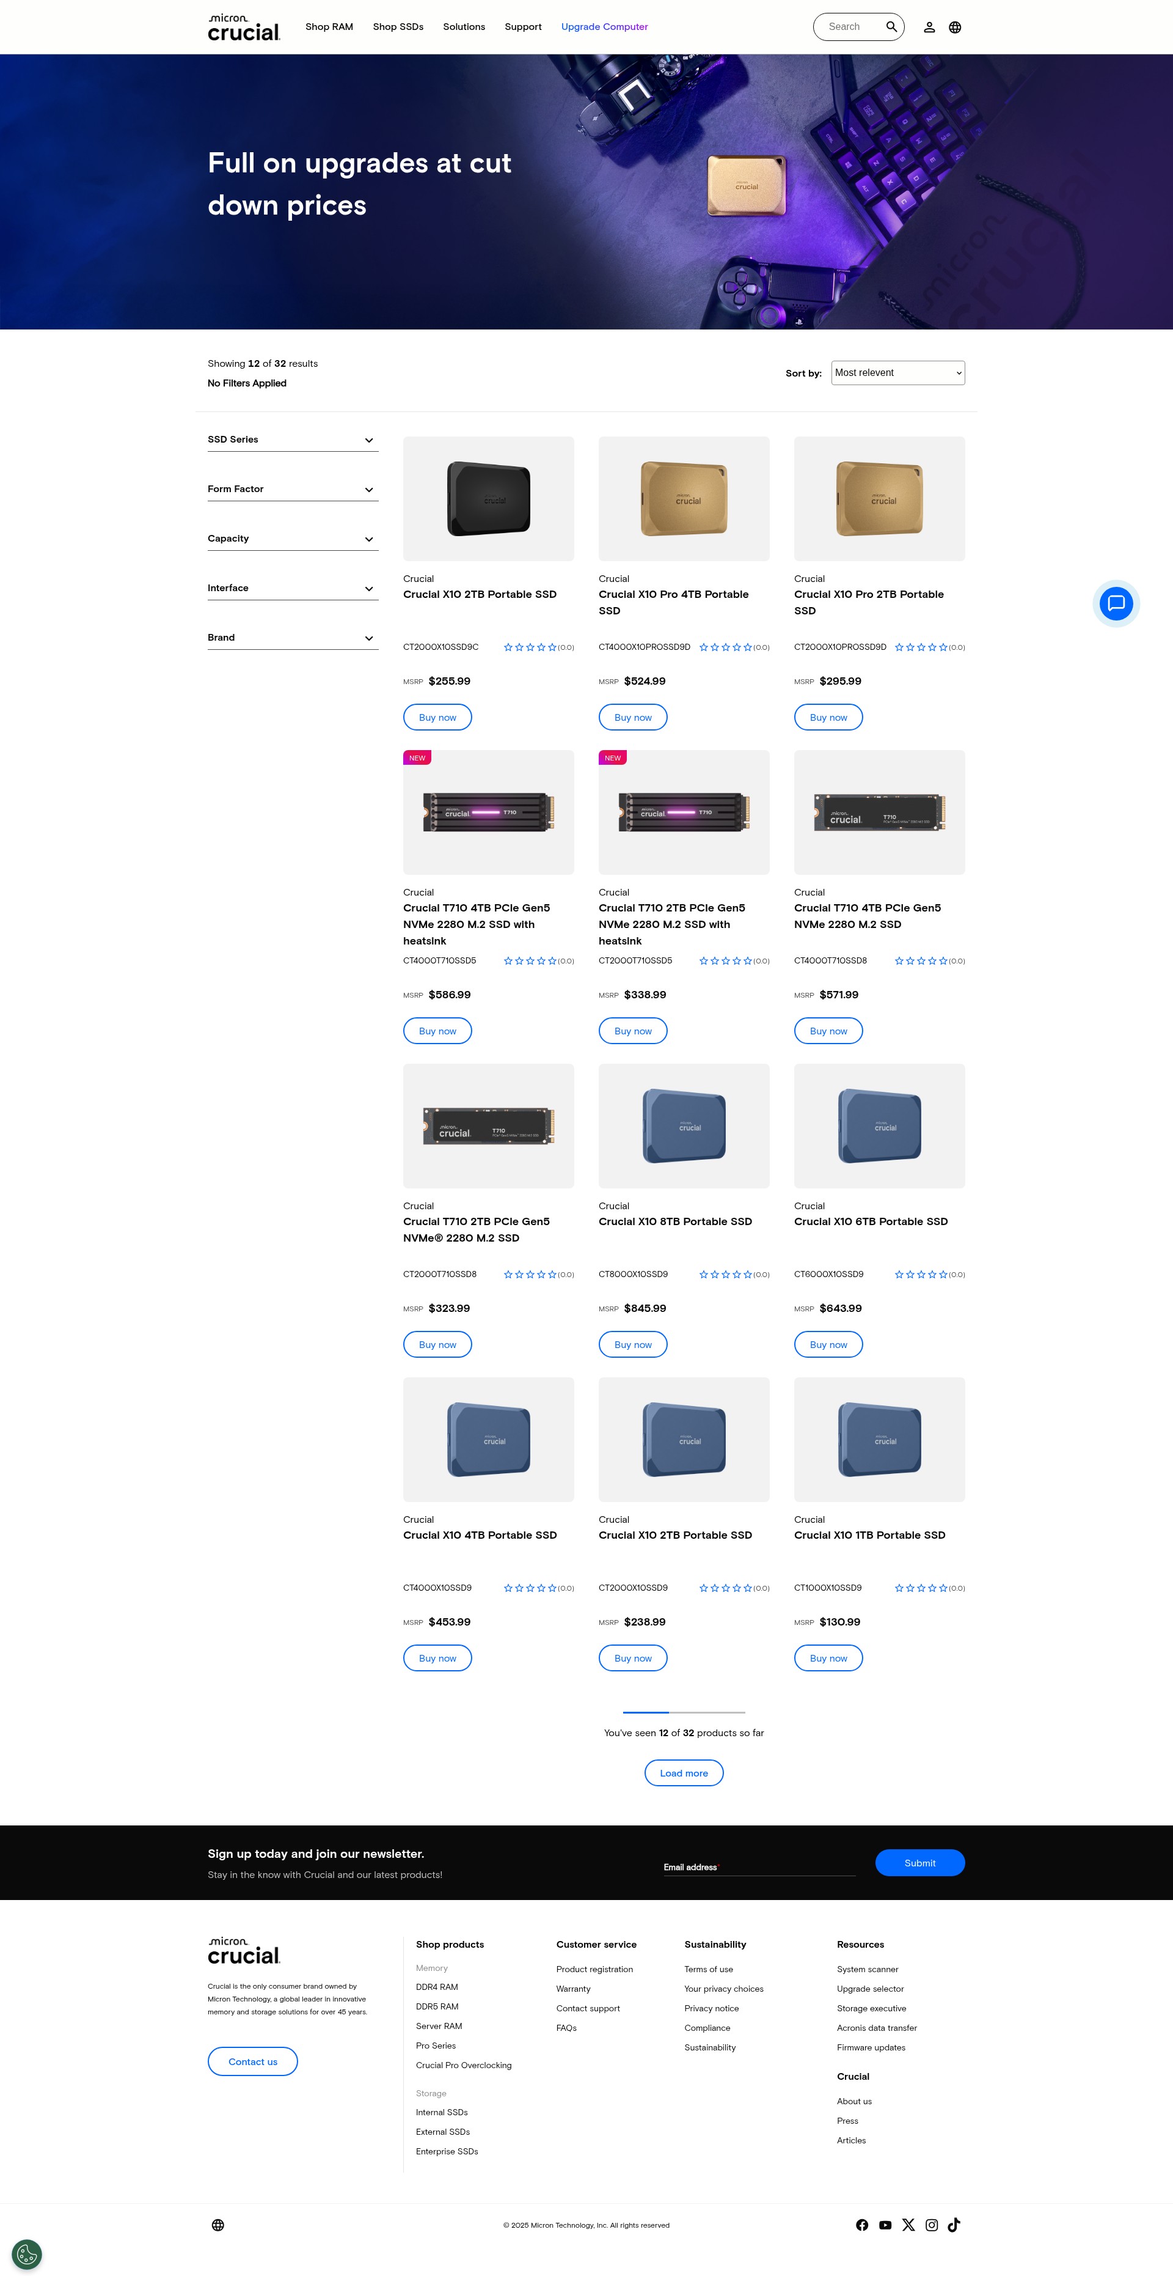The width and height of the screenshot is (1173, 2276).
Task: Open Your privacy choices link
Action: 723,1989
